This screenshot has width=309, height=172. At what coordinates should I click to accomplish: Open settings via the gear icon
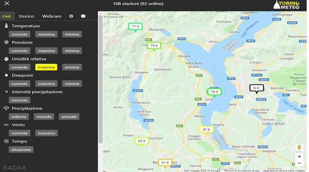pos(71,16)
